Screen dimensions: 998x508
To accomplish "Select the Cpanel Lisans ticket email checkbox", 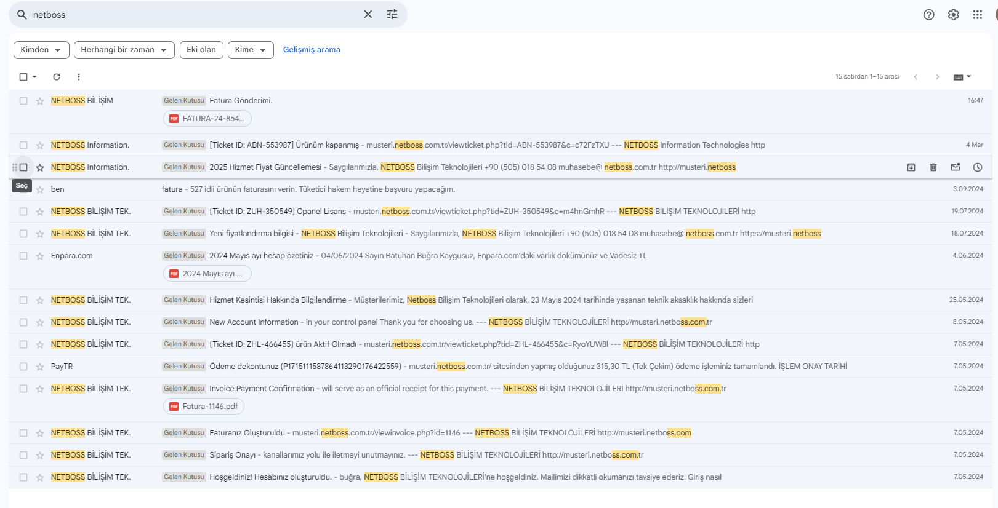I will tap(23, 212).
